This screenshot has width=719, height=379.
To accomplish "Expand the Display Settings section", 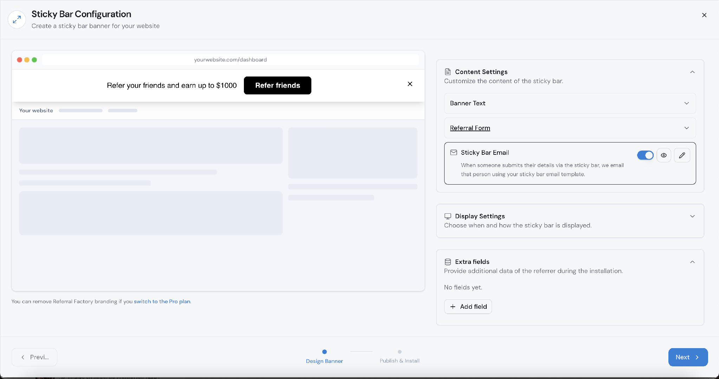I will pos(692,216).
